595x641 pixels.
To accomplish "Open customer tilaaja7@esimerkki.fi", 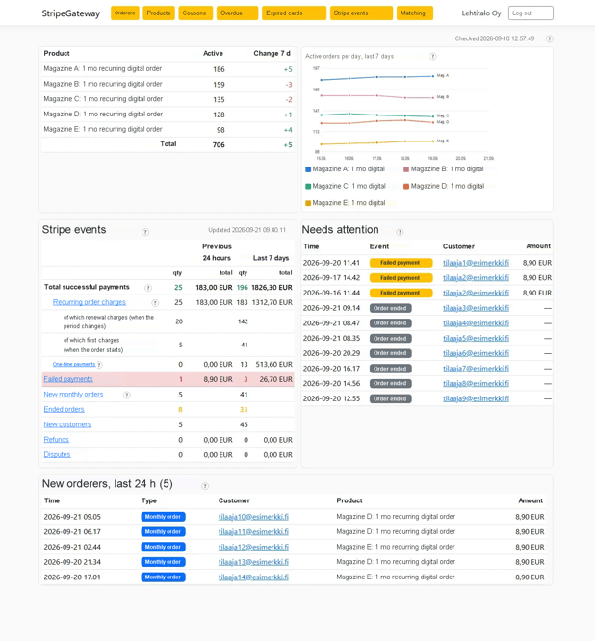I will [x=476, y=369].
